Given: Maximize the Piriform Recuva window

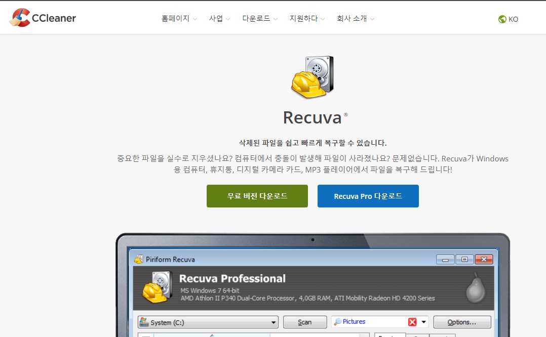Looking at the screenshot, I should coord(464,260).
